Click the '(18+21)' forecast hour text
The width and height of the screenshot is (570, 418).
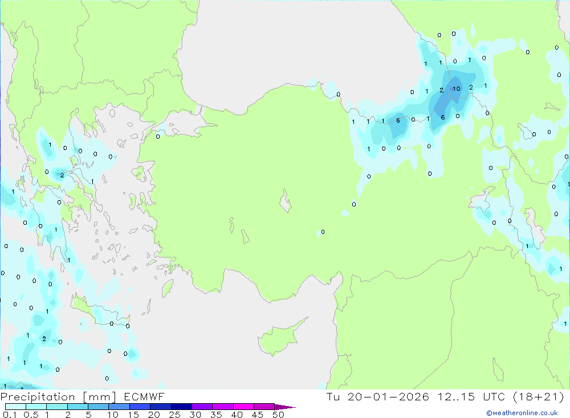click(x=539, y=396)
